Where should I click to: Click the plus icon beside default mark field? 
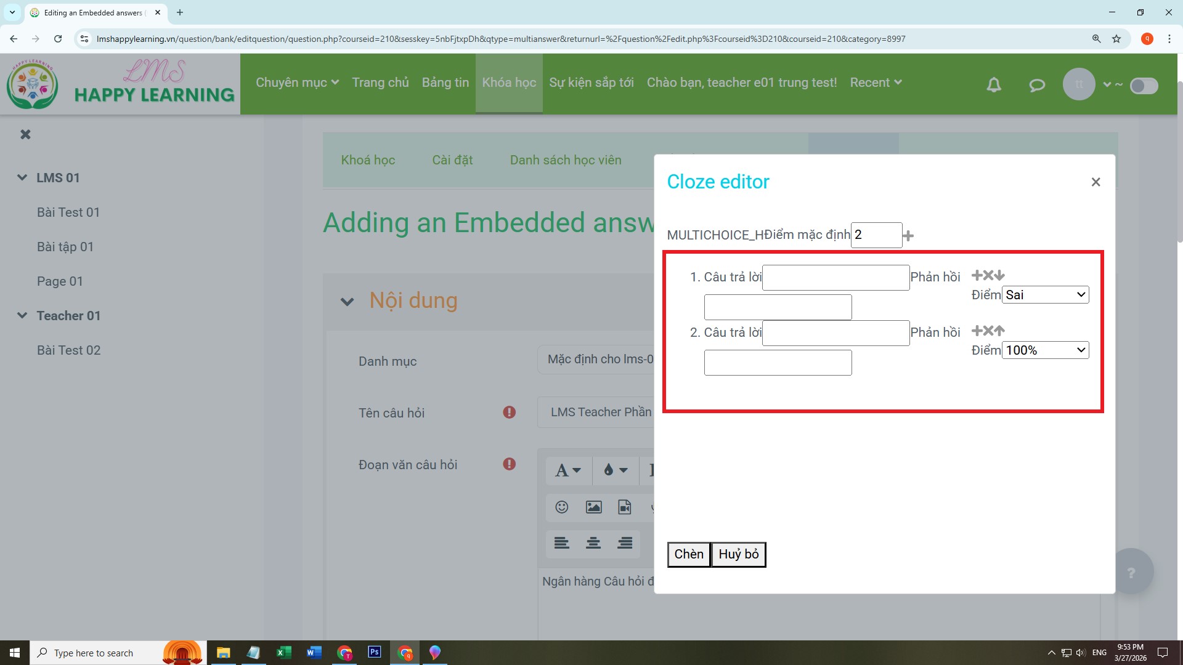point(908,236)
